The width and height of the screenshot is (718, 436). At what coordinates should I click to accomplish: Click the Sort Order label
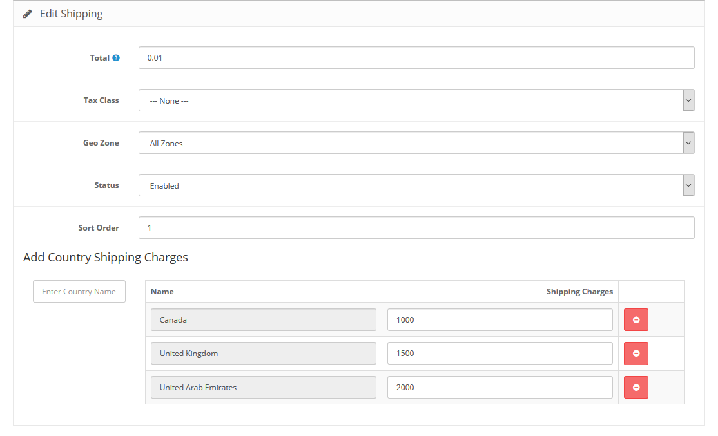pyautogui.click(x=99, y=228)
